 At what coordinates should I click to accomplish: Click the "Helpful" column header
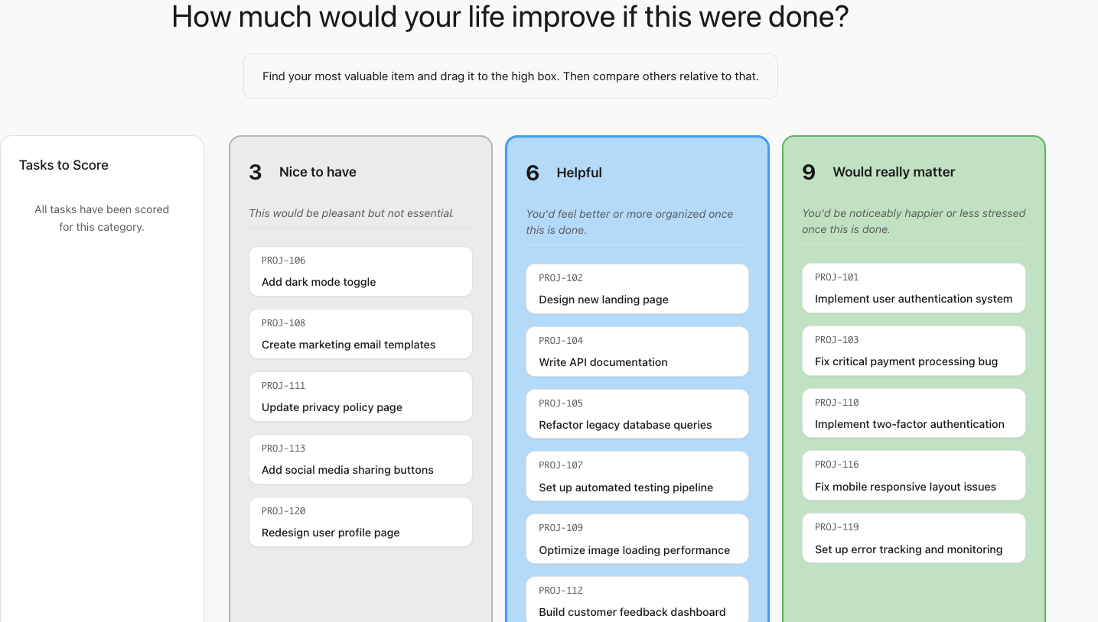click(x=578, y=173)
